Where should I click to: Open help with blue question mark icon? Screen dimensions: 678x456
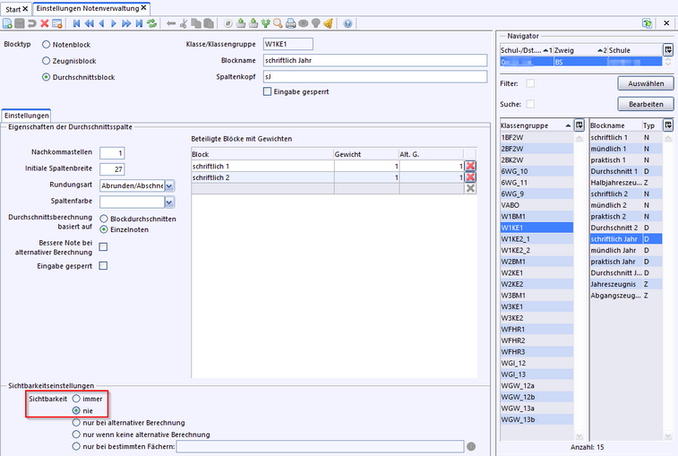(x=348, y=23)
